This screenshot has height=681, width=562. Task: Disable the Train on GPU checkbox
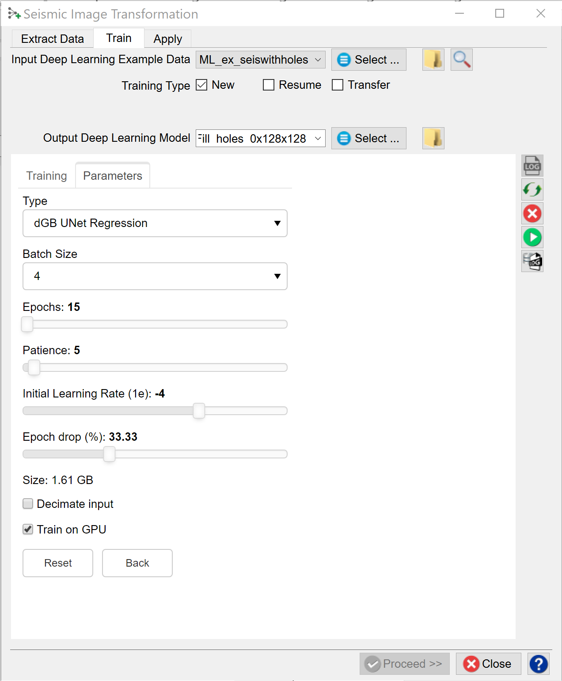click(x=28, y=530)
